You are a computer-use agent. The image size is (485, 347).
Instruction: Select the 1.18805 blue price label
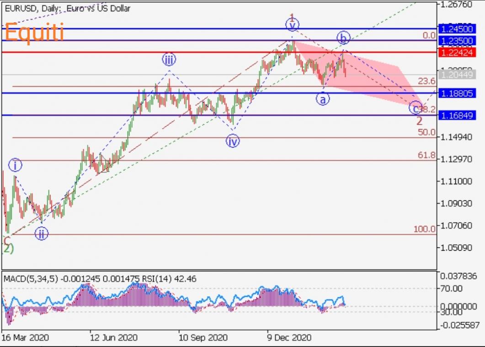pyautogui.click(x=460, y=93)
